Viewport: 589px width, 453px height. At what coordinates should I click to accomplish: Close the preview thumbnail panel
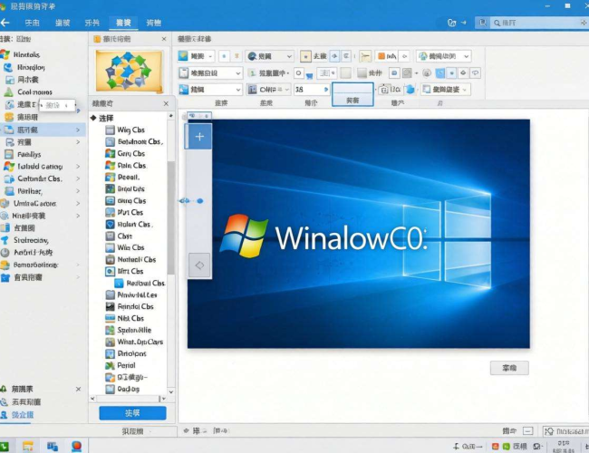tap(164, 39)
